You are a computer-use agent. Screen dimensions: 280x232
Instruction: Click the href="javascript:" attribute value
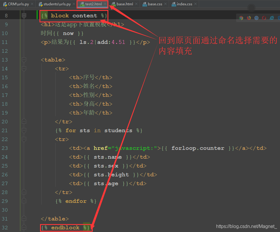(134, 148)
